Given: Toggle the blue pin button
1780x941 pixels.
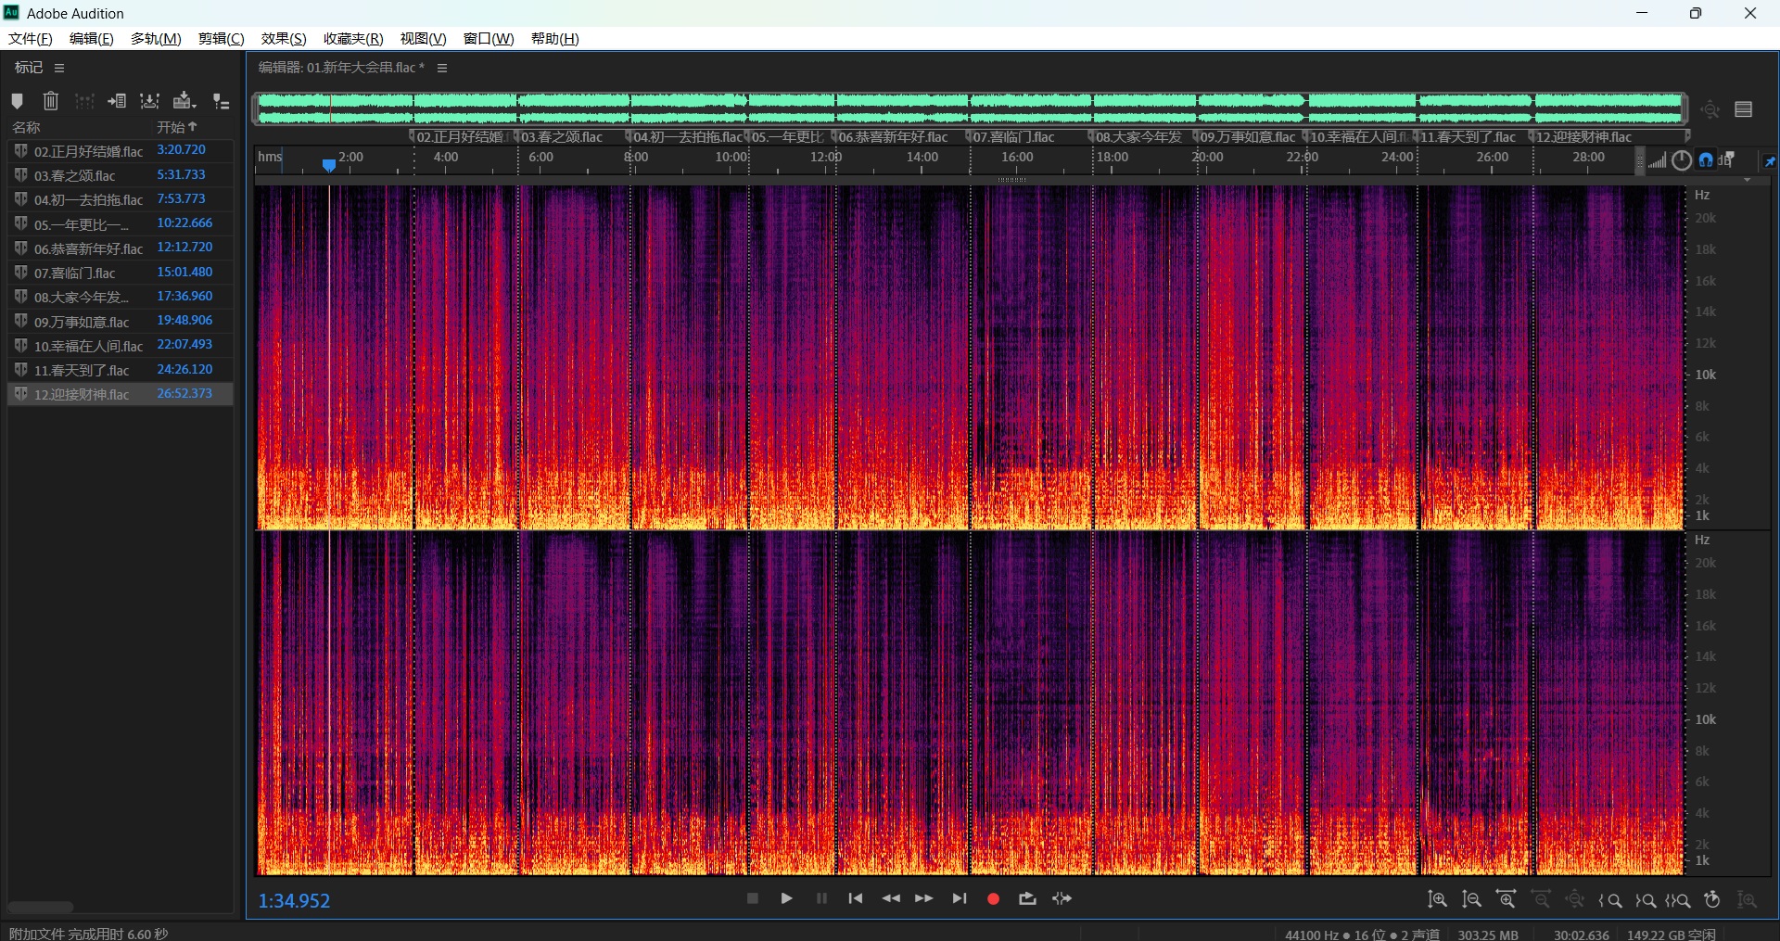Looking at the screenshot, I should click(x=1769, y=161).
